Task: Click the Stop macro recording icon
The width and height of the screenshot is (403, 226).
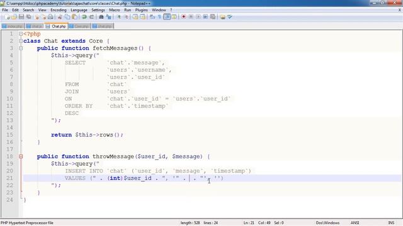Action: pyautogui.click(x=191, y=17)
